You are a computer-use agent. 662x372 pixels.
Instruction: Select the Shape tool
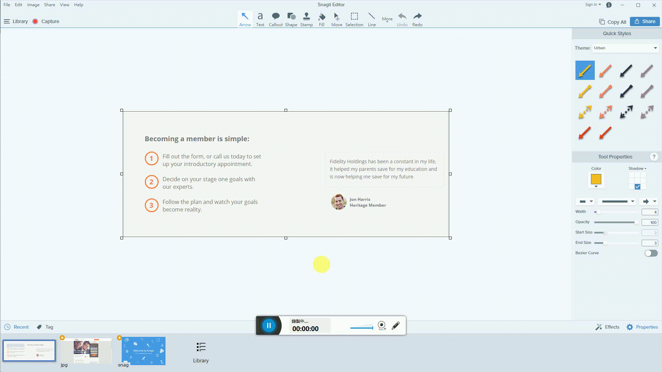pyautogui.click(x=291, y=19)
